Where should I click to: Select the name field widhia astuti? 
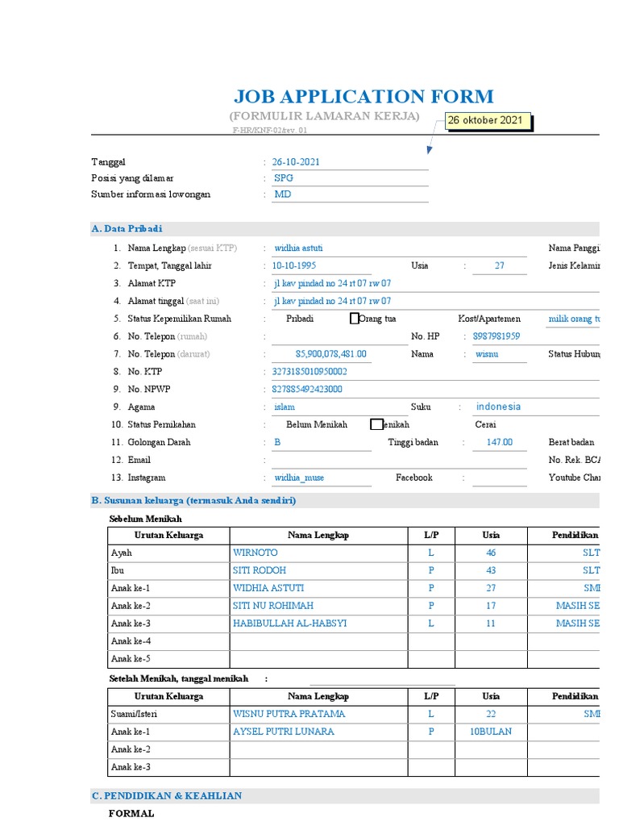[x=399, y=248]
